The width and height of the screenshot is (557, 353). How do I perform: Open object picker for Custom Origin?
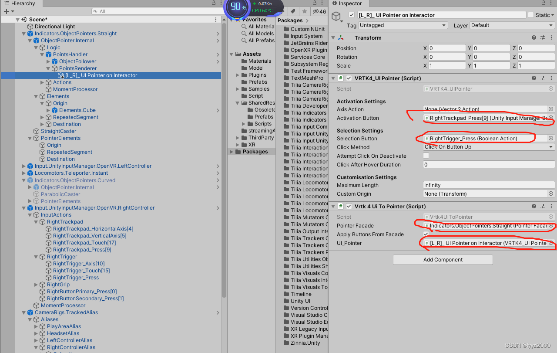551,194
